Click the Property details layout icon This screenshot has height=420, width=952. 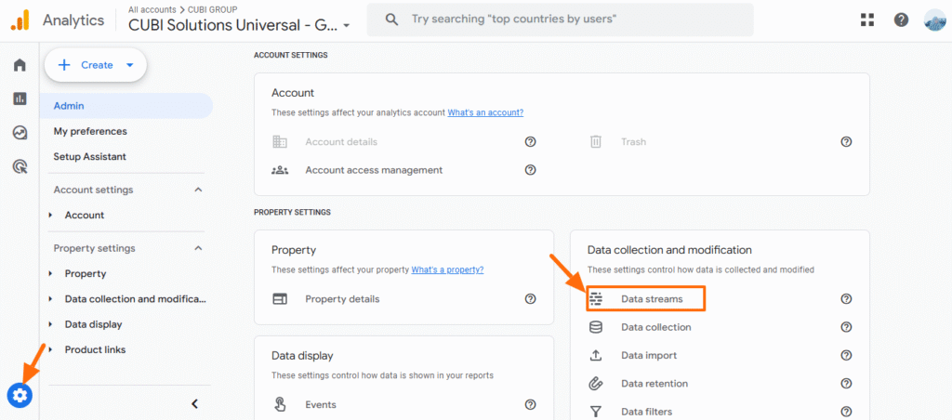point(279,298)
